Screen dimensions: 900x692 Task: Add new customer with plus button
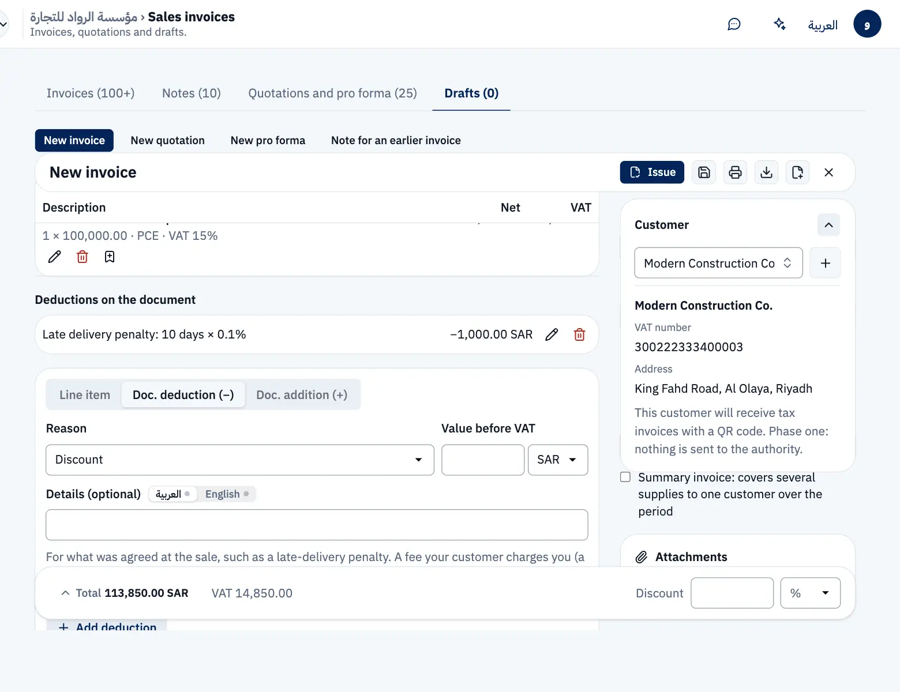tap(825, 263)
